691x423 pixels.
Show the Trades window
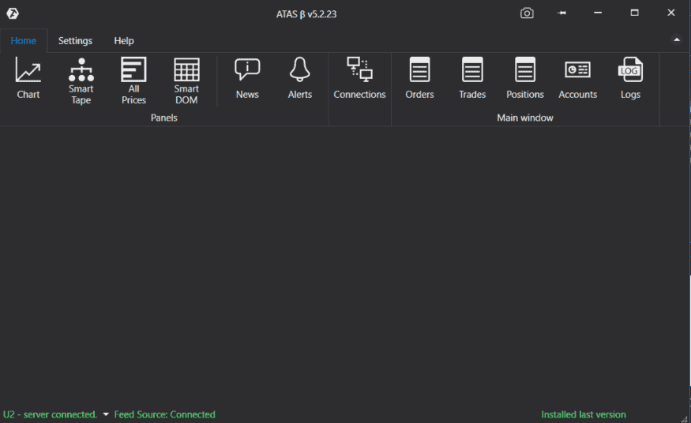point(472,78)
